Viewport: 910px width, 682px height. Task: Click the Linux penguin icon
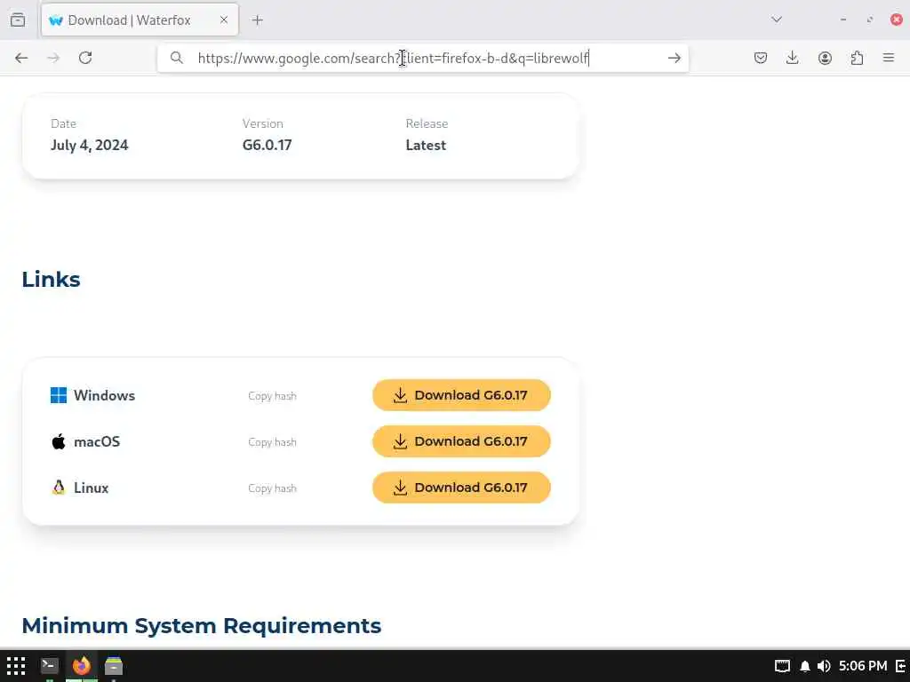point(59,488)
